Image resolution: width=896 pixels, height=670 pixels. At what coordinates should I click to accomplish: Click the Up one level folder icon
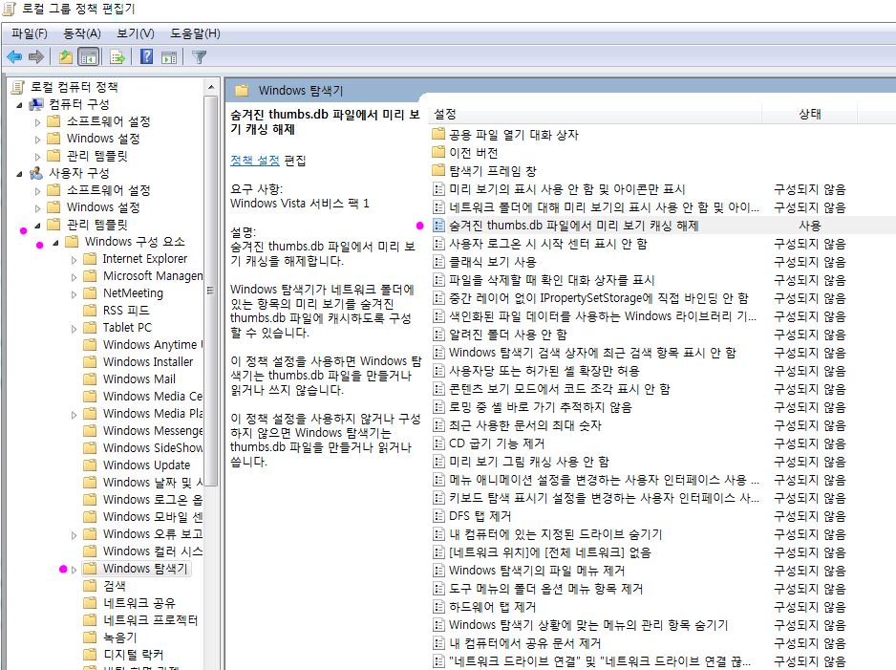[66, 56]
